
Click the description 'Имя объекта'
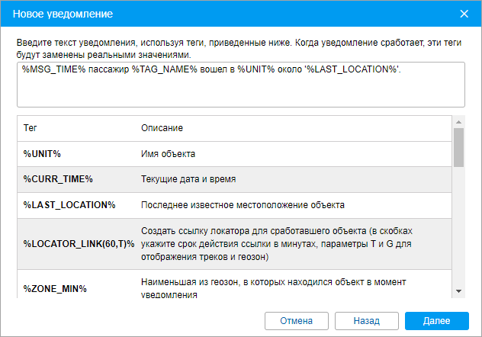(x=169, y=154)
